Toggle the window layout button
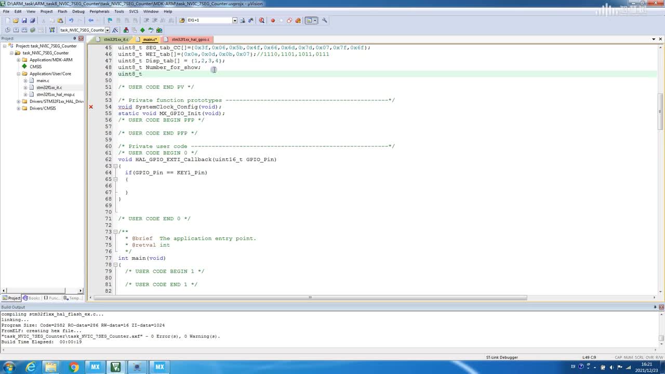Viewport: 665px width, 374px height. (x=309, y=20)
